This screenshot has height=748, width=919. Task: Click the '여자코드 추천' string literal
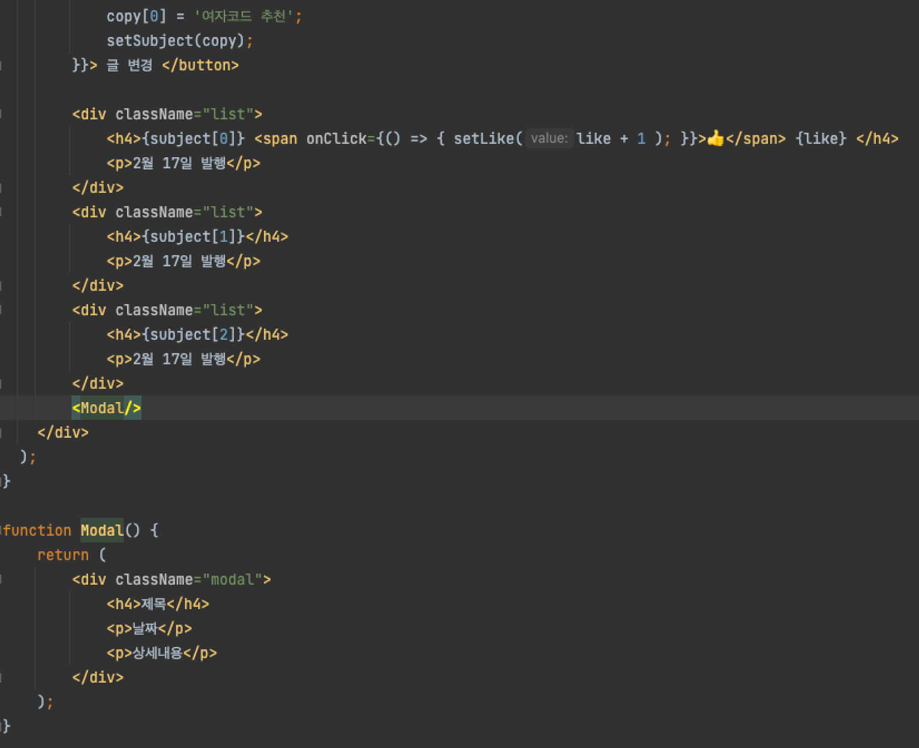(244, 17)
